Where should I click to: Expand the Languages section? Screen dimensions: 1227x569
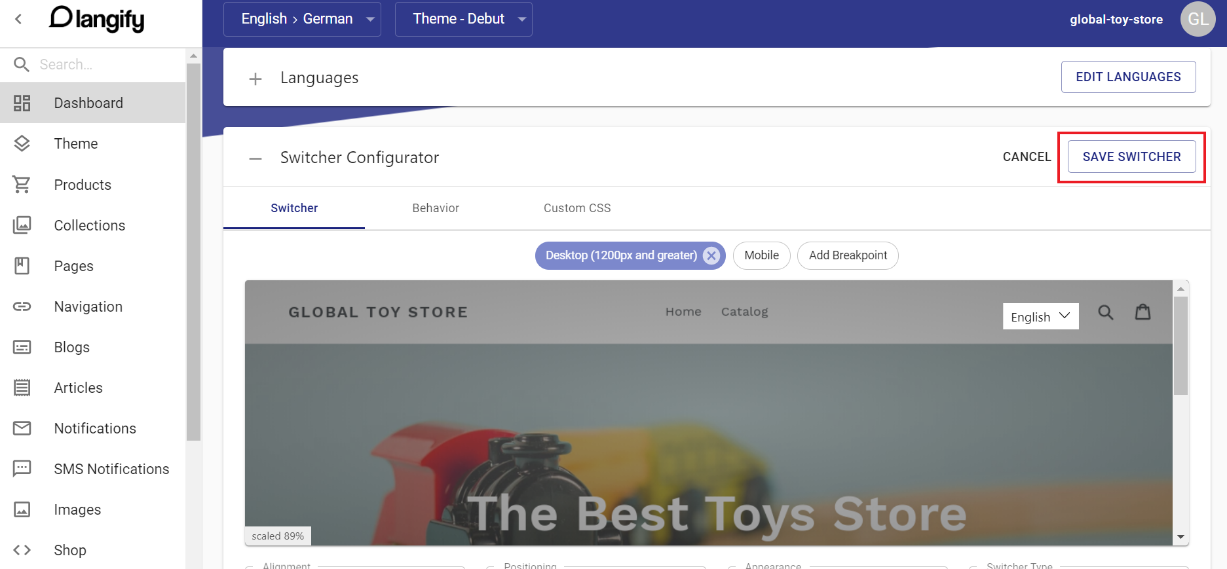pyautogui.click(x=255, y=79)
